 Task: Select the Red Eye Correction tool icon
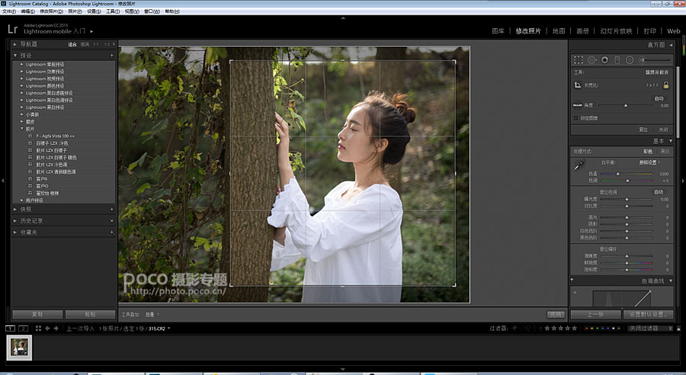[x=604, y=60]
